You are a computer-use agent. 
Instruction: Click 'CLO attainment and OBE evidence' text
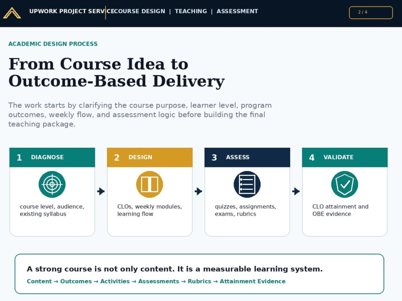coord(340,210)
